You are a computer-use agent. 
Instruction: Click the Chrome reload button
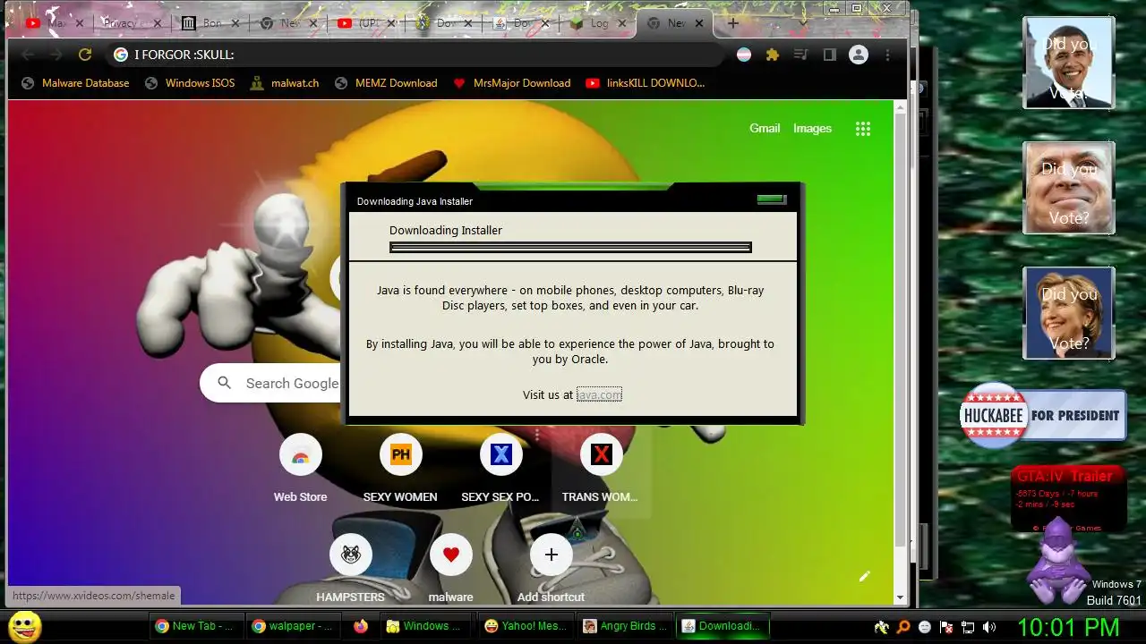[x=85, y=55]
